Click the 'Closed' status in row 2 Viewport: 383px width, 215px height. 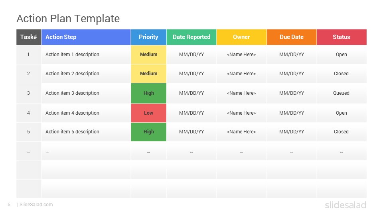[x=342, y=74]
